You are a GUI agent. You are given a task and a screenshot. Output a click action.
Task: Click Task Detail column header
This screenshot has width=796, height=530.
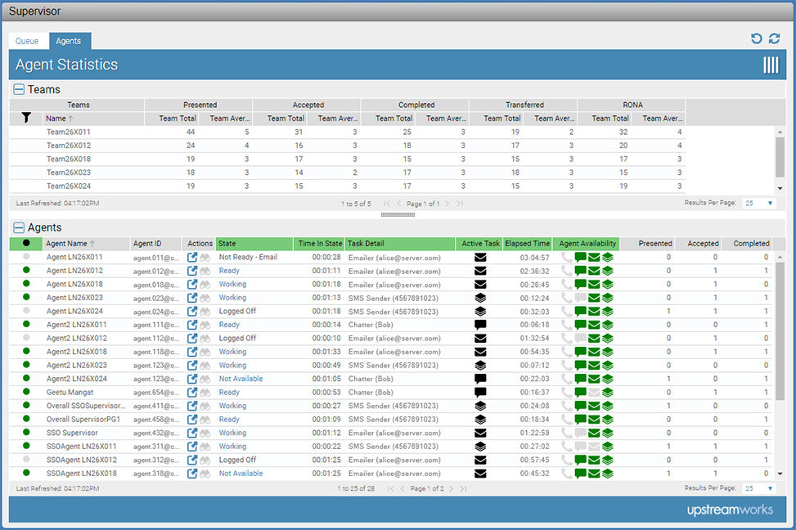coord(400,244)
